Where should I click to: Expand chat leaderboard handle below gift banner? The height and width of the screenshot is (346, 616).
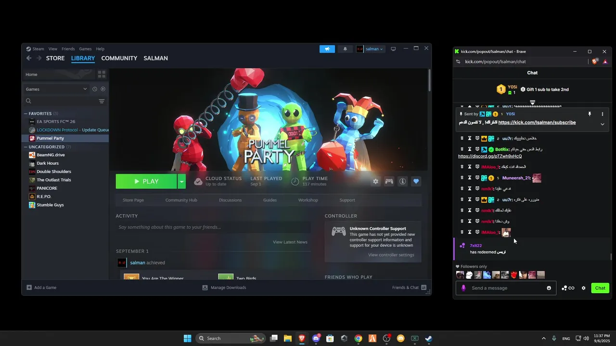(x=532, y=102)
